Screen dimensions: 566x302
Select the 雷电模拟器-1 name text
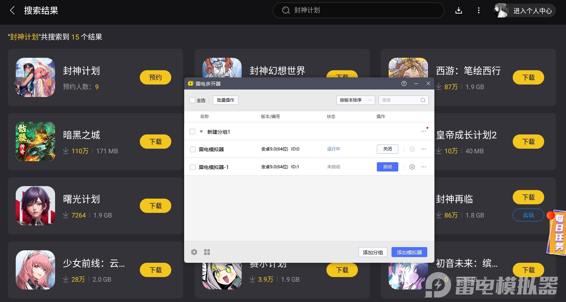(214, 167)
